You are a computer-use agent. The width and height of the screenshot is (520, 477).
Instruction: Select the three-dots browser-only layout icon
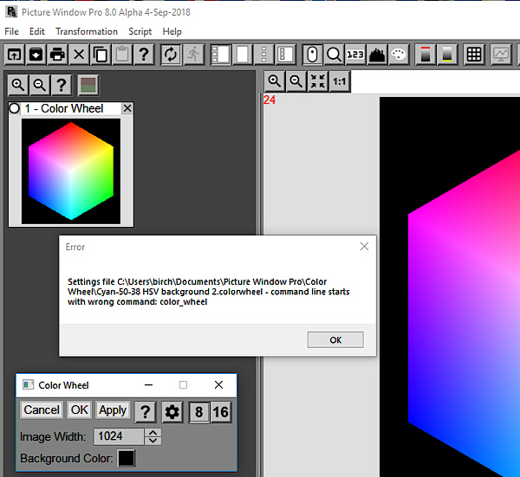[263, 55]
